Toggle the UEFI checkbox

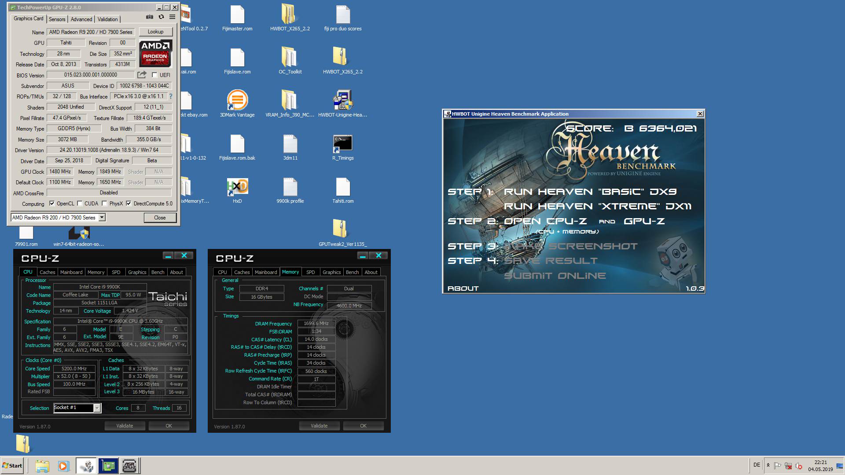tap(154, 75)
